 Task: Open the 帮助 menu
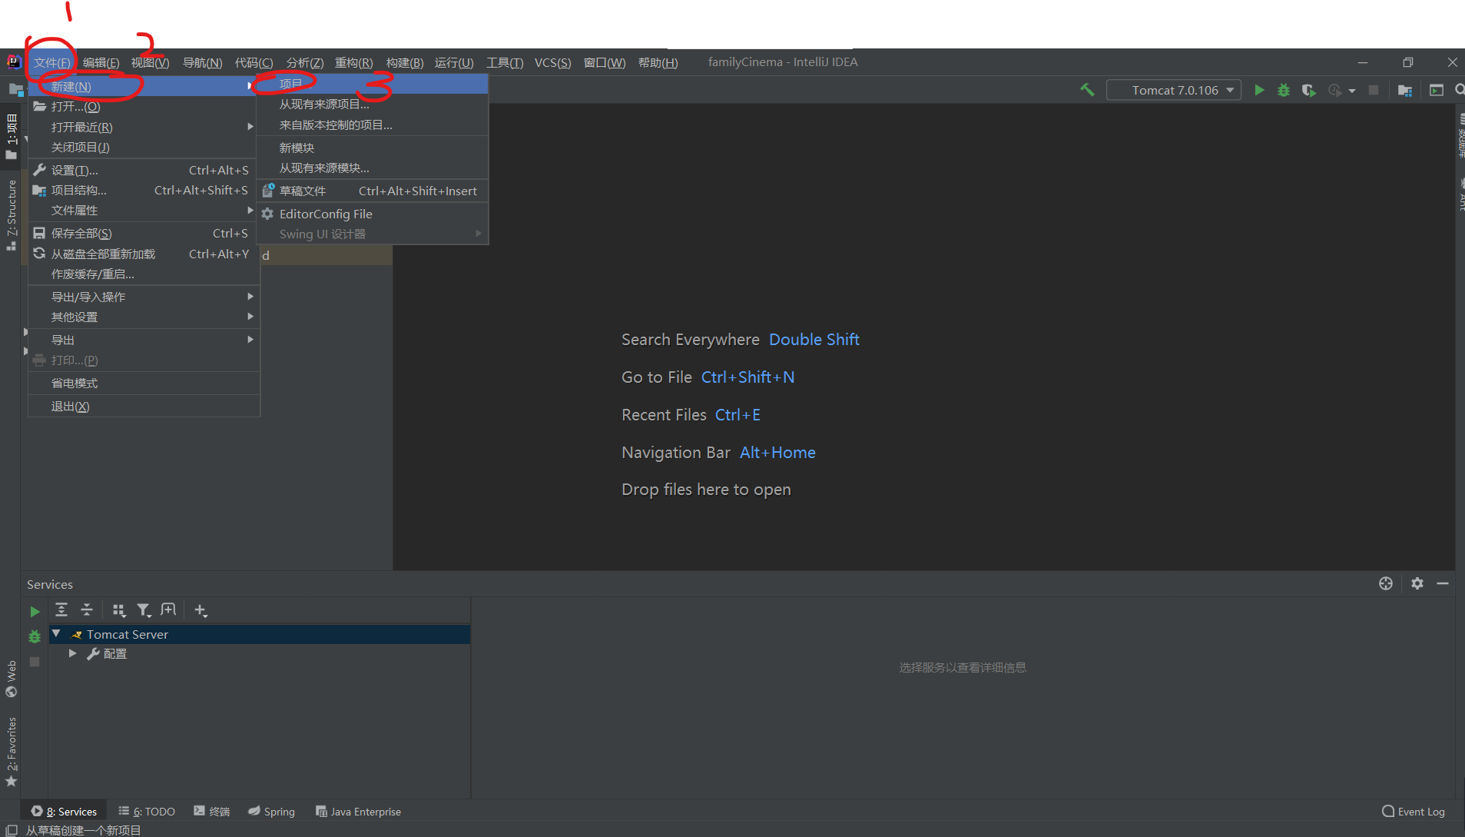tap(658, 62)
